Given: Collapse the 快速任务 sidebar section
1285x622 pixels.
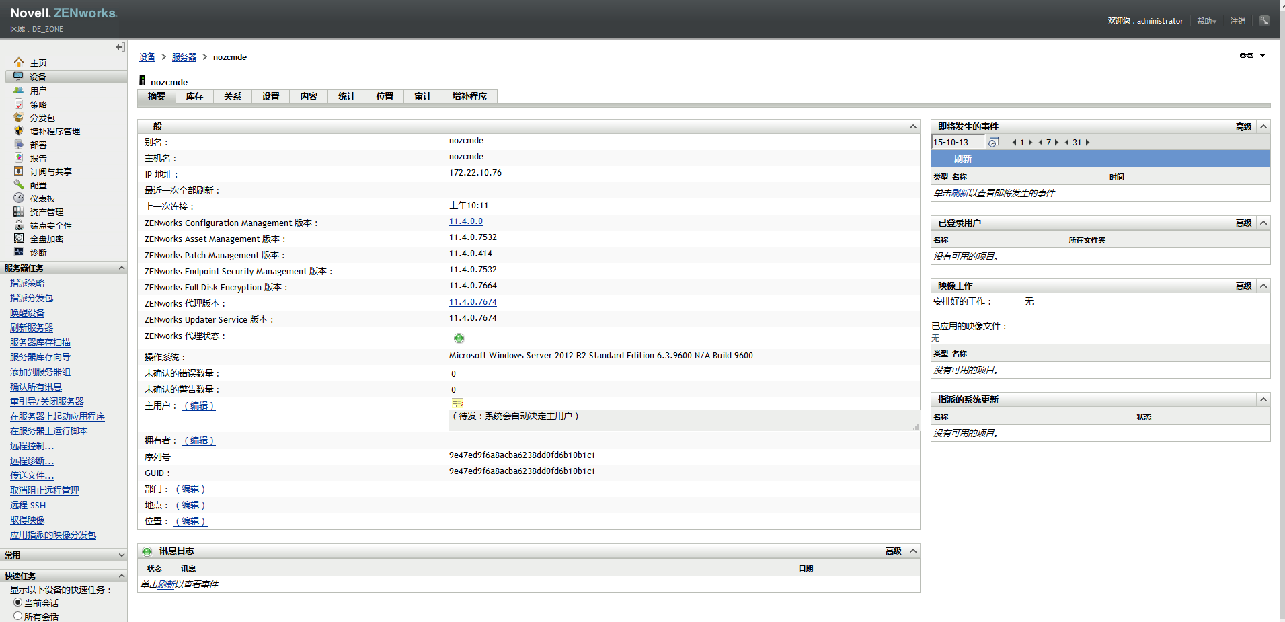Looking at the screenshot, I should (122, 576).
